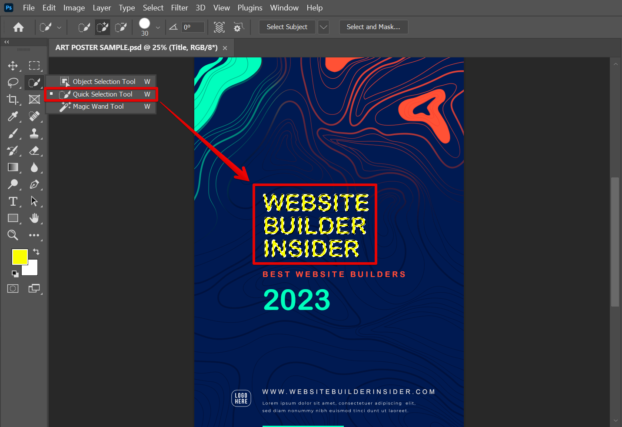Screen dimensions: 622x427
Task: Select the Zoom tool in toolbar
Action: click(13, 235)
